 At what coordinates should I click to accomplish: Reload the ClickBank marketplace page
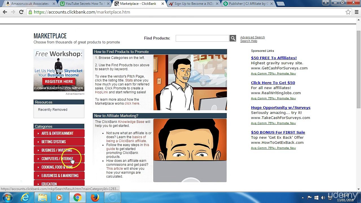point(21,12)
